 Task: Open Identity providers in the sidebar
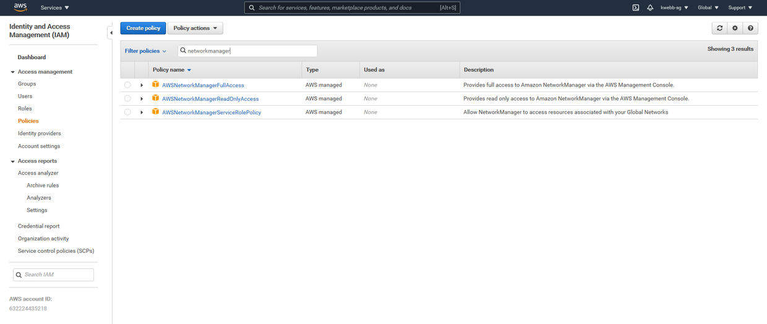click(x=40, y=133)
